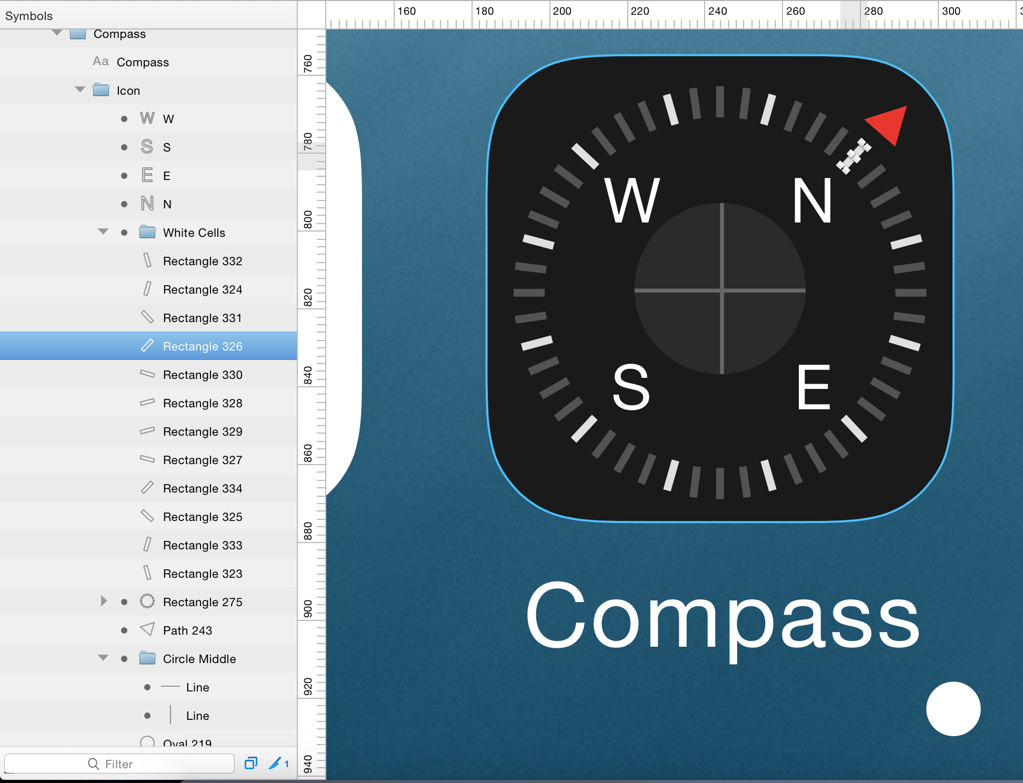The width and height of the screenshot is (1023, 783).
Task: Collapse the Icon folder group
Action: tap(80, 89)
